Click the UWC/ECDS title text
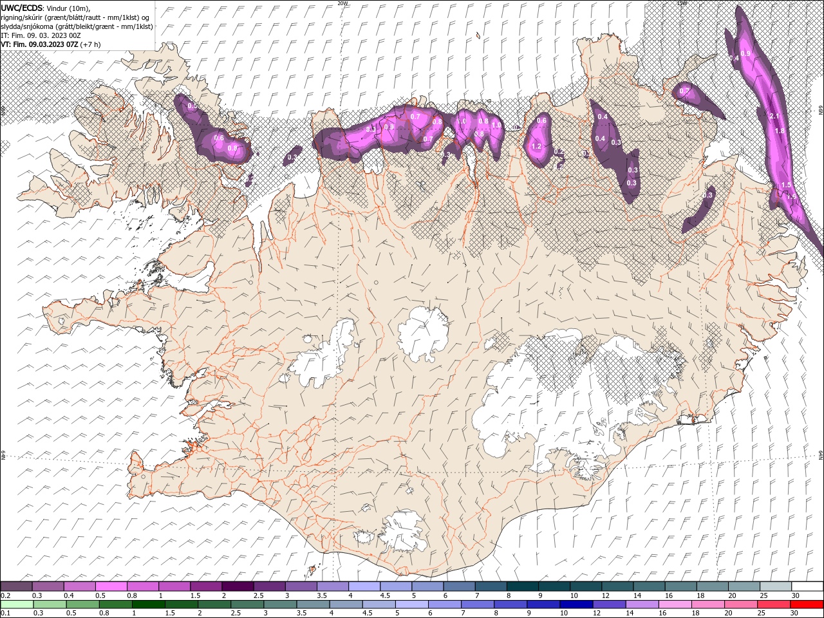Viewport: 824px width, 618px height. (23, 8)
